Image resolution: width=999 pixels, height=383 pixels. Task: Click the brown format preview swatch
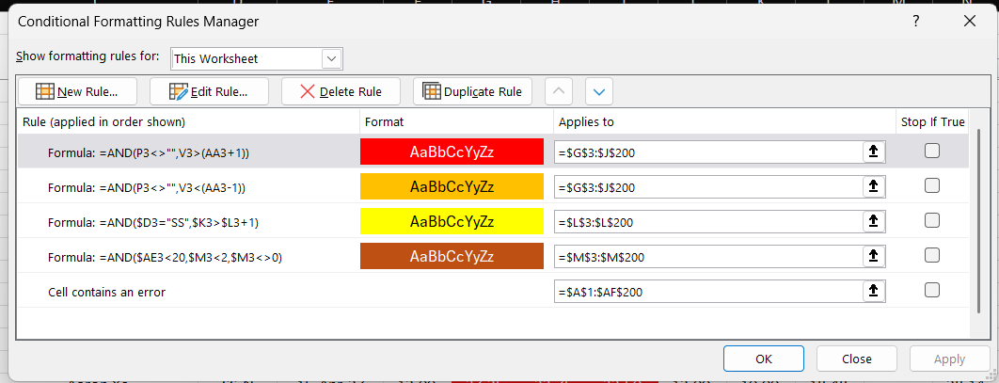pyautogui.click(x=452, y=256)
